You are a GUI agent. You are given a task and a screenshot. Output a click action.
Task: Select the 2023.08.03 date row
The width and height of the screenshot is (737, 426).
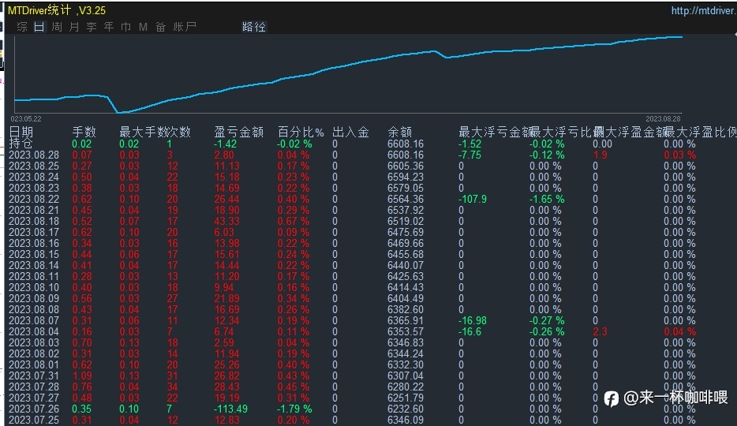pyautogui.click(x=34, y=342)
